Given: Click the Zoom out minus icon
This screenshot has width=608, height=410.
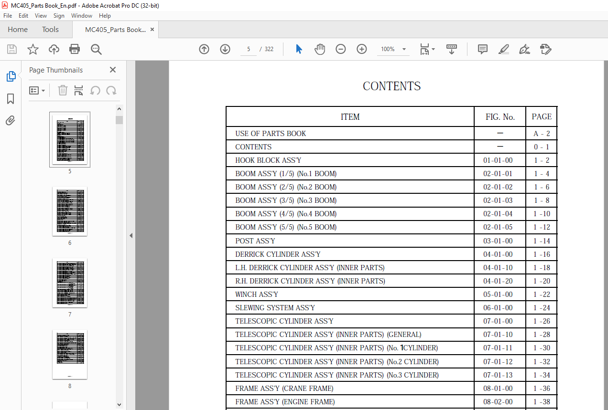Looking at the screenshot, I should [x=341, y=49].
